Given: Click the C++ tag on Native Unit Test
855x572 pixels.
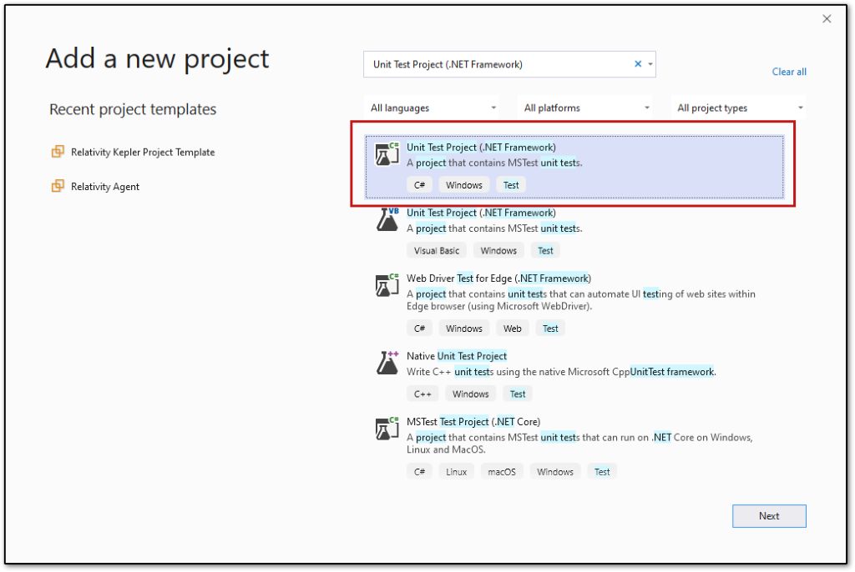Looking at the screenshot, I should pos(422,394).
